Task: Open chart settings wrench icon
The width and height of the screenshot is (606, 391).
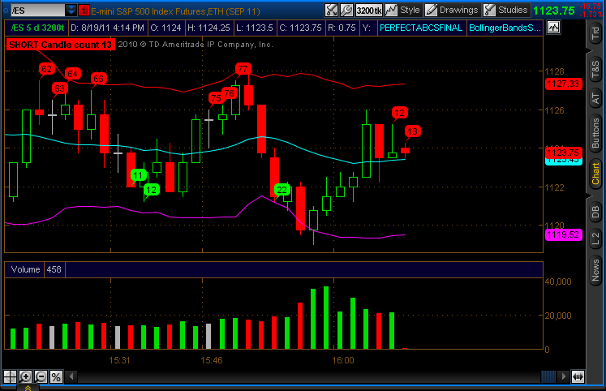Action: click(x=346, y=10)
